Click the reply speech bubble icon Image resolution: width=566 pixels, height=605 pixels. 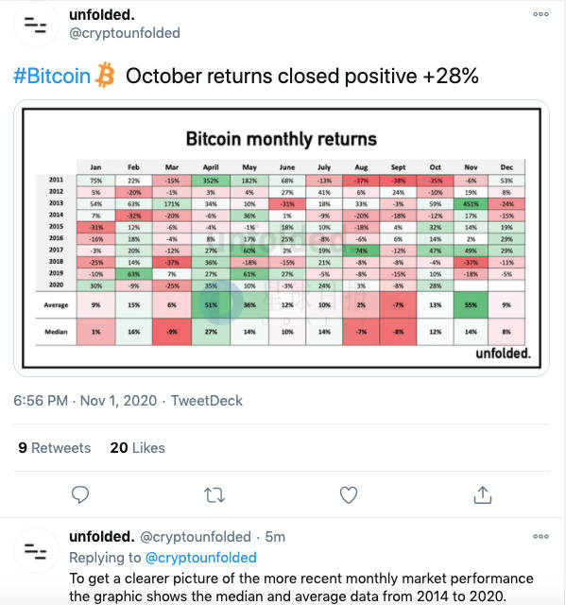point(80,494)
